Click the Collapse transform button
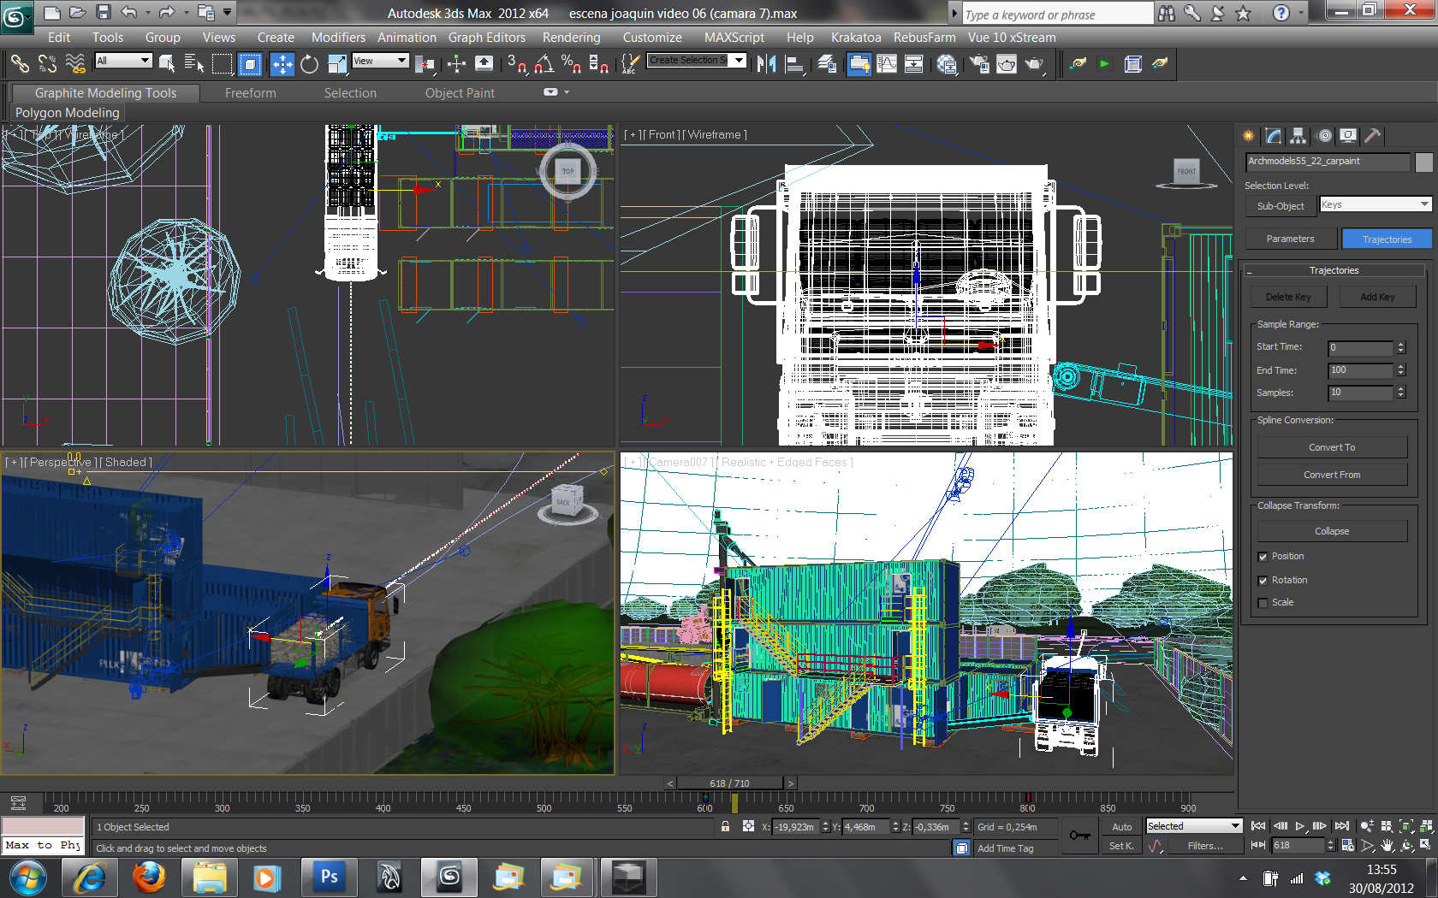This screenshot has width=1438, height=898. (1331, 531)
